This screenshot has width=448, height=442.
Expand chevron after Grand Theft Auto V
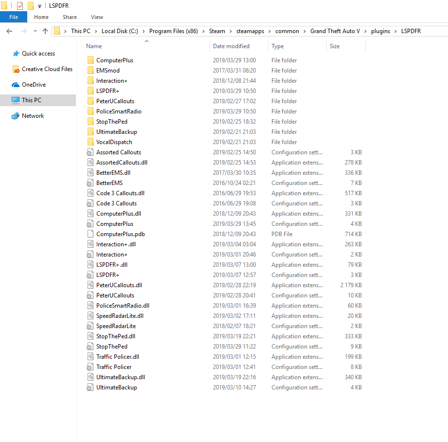pyautogui.click(x=365, y=31)
